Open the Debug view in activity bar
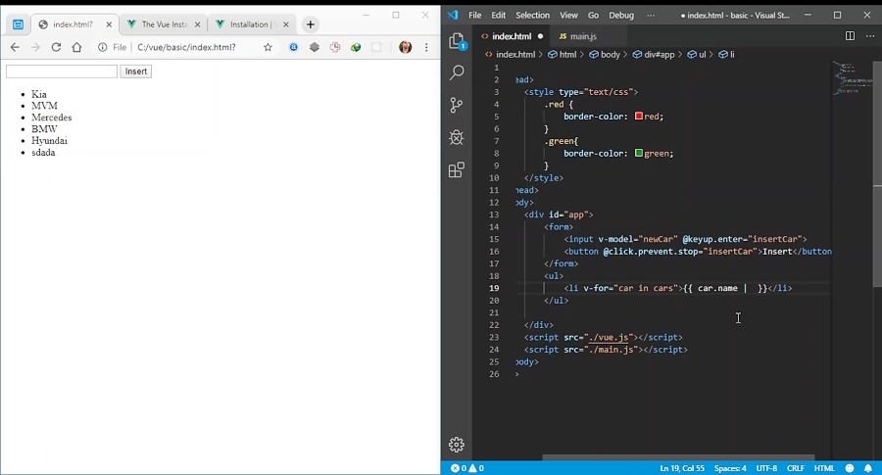Viewport: 882px width, 475px height. 457,137
